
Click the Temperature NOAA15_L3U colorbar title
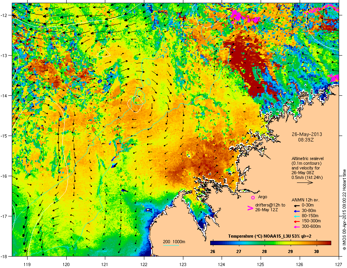[x=270, y=236]
